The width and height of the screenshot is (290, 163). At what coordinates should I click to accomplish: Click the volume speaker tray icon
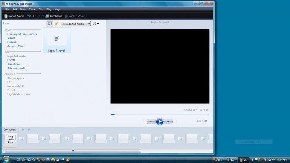tap(274, 160)
